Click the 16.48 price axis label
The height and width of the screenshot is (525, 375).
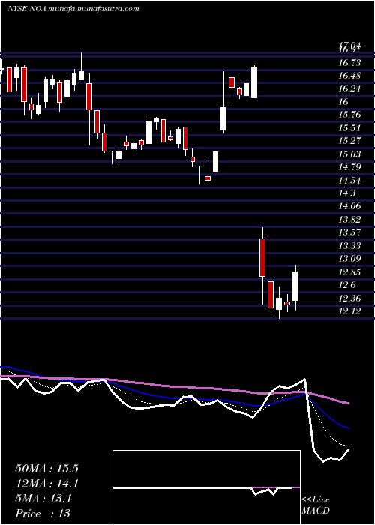pyautogui.click(x=349, y=76)
